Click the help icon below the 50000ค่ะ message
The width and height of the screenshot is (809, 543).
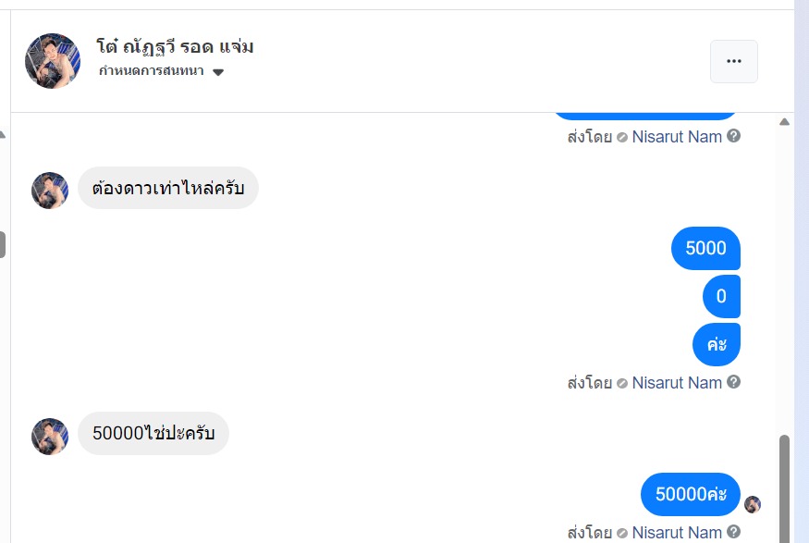733,532
